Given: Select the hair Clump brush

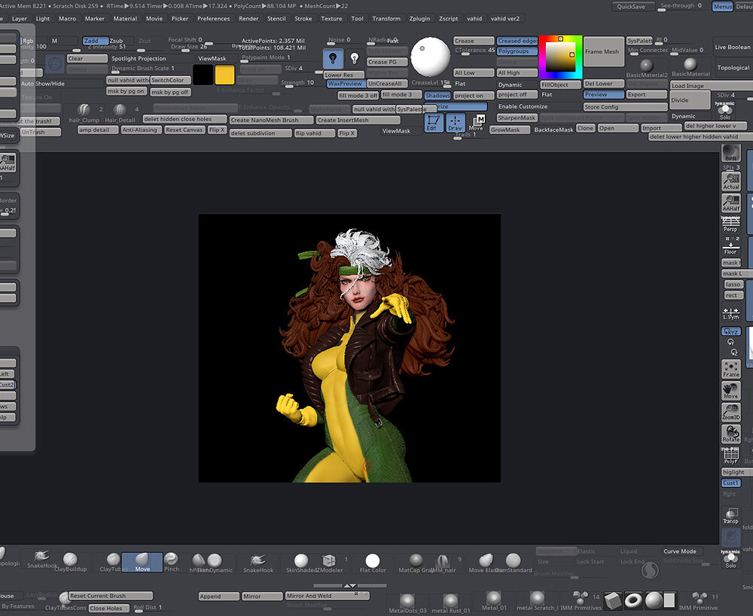Looking at the screenshot, I should tap(84, 113).
